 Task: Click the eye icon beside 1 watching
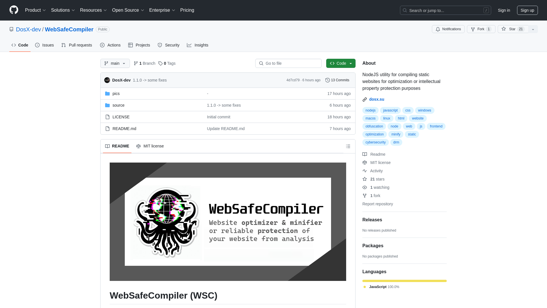[x=365, y=187]
